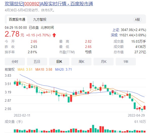This screenshot has width=151, height=134.
Task: Click the last red candlestick on 2022-04-29
Action: pyautogui.click(x=144, y=108)
